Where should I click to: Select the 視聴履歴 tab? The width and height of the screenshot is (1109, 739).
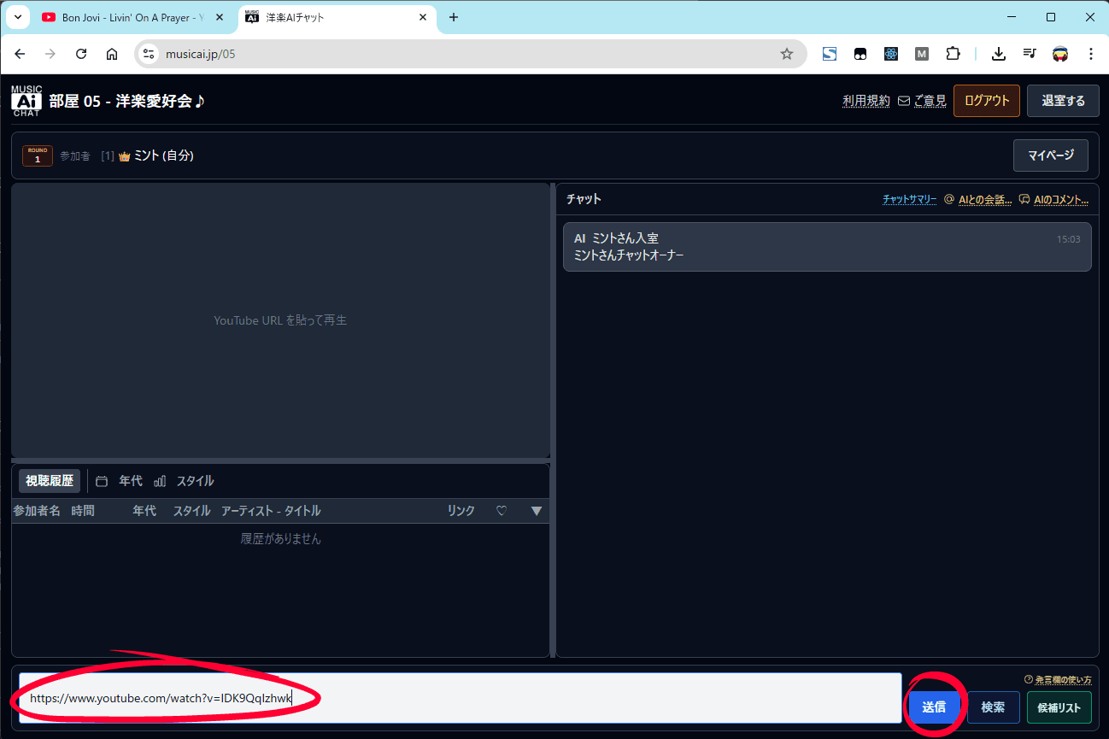pos(50,481)
